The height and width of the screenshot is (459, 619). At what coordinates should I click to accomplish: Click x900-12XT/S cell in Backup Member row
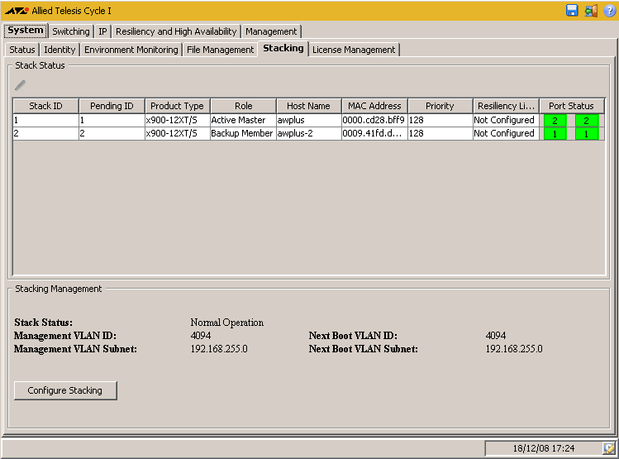(177, 133)
